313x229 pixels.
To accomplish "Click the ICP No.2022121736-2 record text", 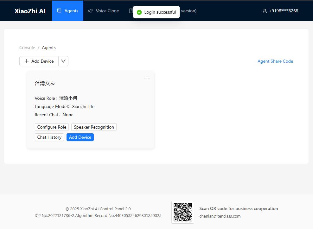I will click(54, 216).
